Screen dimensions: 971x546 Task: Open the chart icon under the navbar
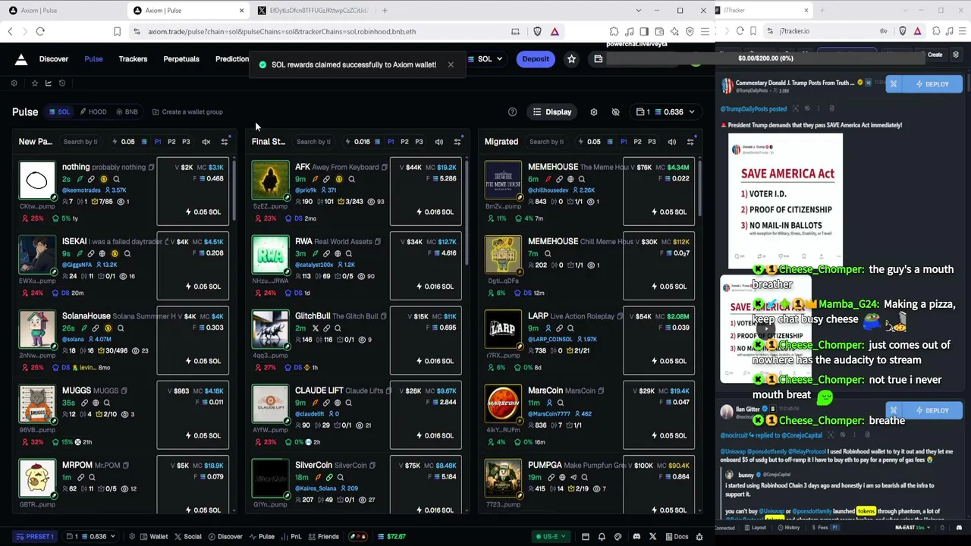pos(49,83)
